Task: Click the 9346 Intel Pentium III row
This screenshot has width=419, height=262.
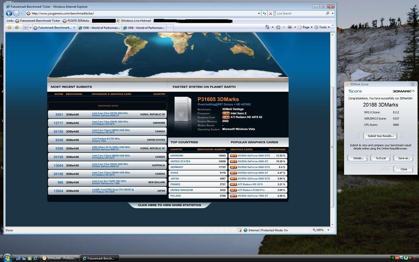Action: tap(107, 140)
